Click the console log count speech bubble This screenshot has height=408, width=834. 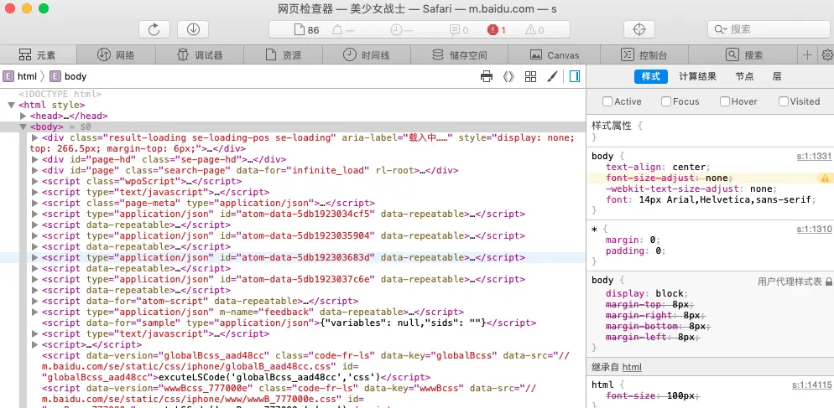click(x=459, y=30)
